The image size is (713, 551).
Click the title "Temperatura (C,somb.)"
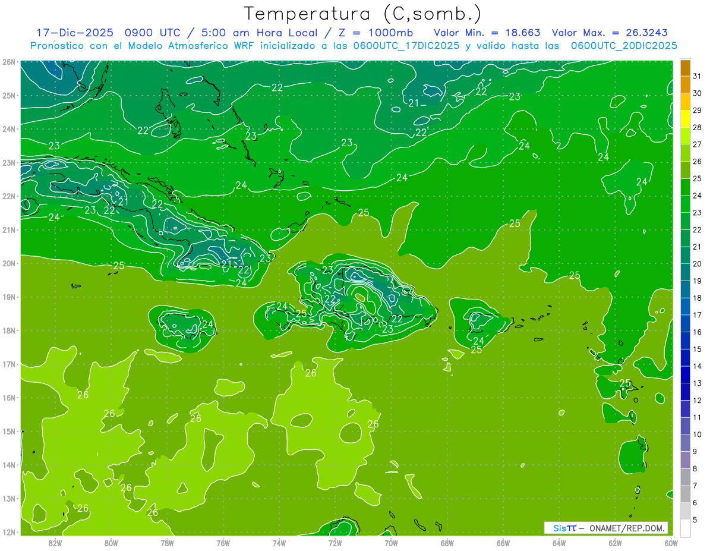(363, 14)
